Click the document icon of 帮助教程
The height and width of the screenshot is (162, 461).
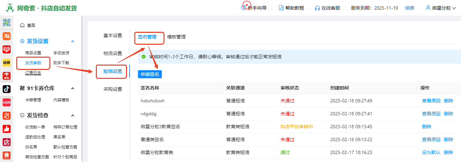281,8
